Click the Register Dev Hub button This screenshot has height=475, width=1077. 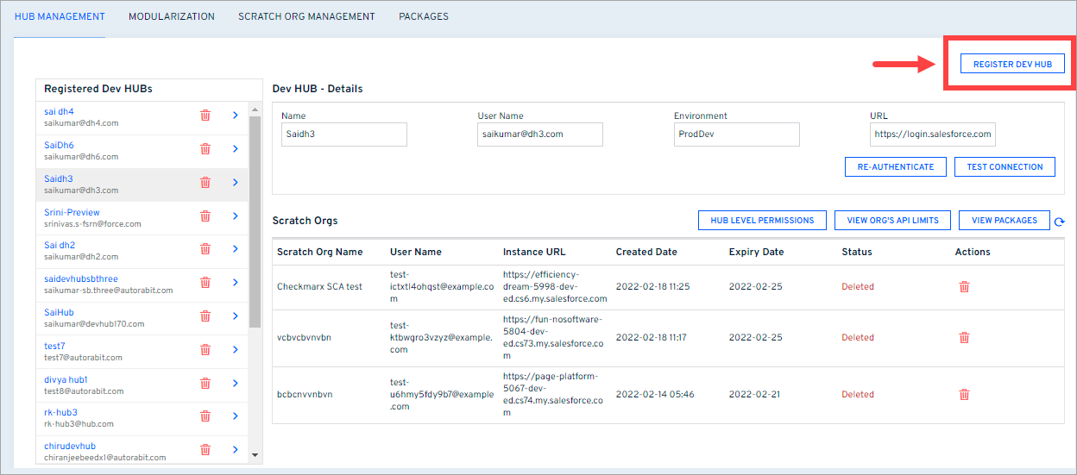click(x=1012, y=64)
